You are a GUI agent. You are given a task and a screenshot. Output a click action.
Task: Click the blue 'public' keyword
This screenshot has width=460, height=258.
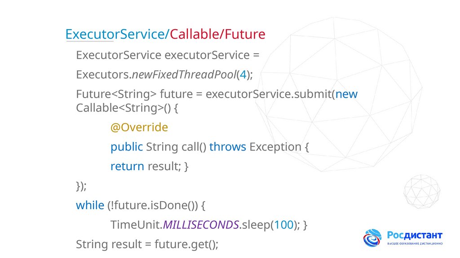(127, 147)
